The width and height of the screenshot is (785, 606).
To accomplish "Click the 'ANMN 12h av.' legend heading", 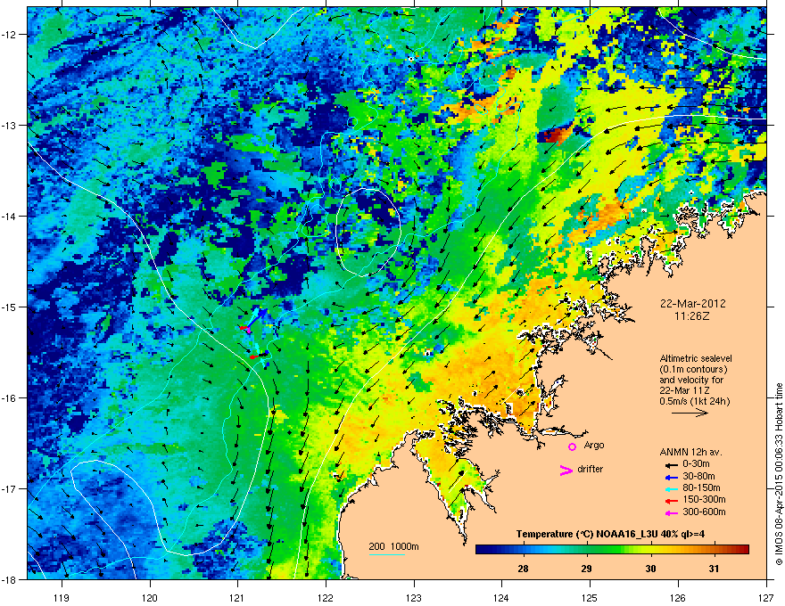I will (690, 453).
